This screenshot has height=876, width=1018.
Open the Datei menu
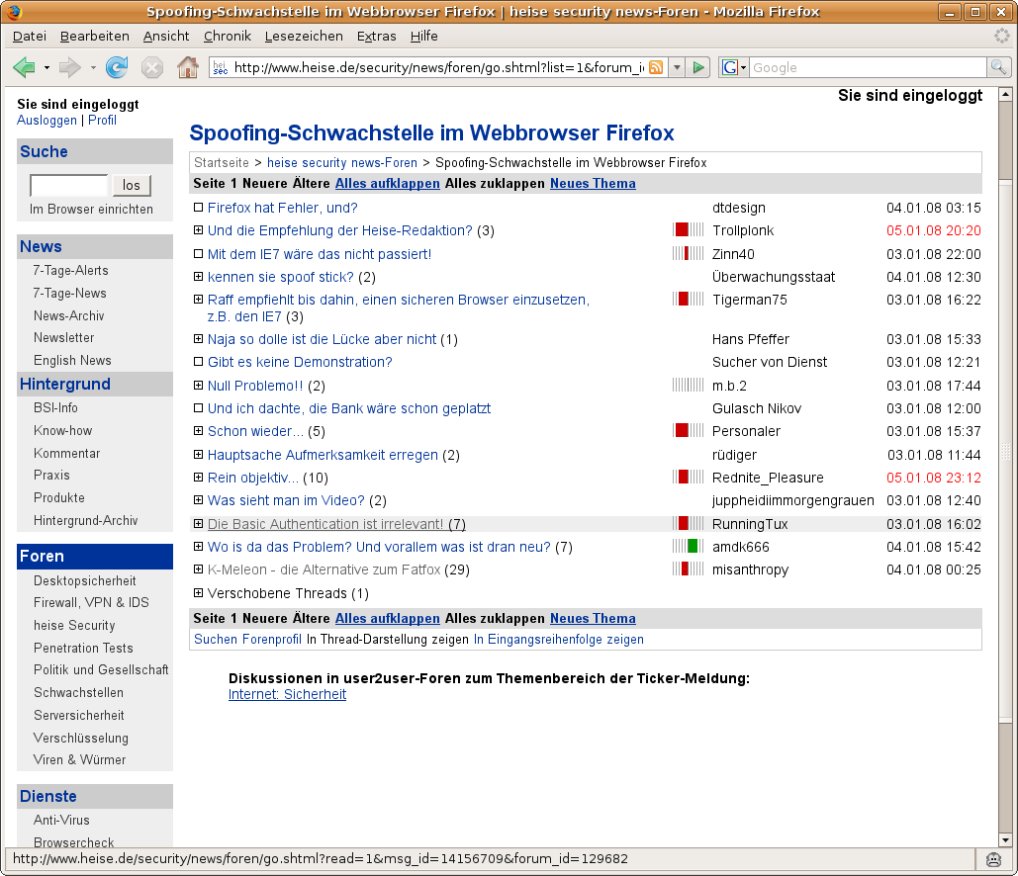click(30, 37)
